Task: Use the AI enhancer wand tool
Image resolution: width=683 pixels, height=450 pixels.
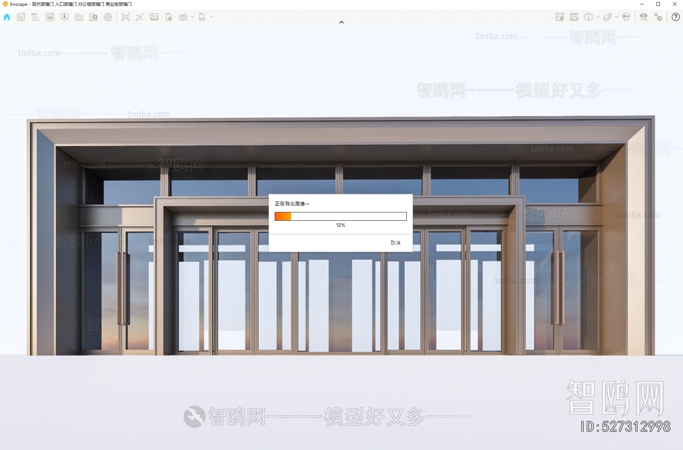Action: point(139,17)
